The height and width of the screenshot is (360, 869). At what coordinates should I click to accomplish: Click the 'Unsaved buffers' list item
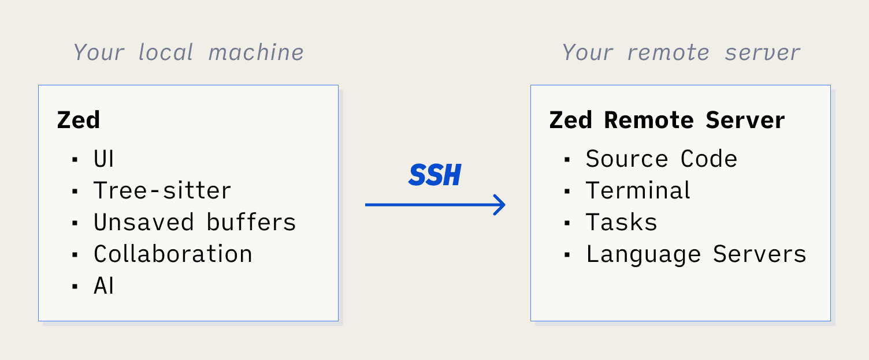[x=195, y=223]
